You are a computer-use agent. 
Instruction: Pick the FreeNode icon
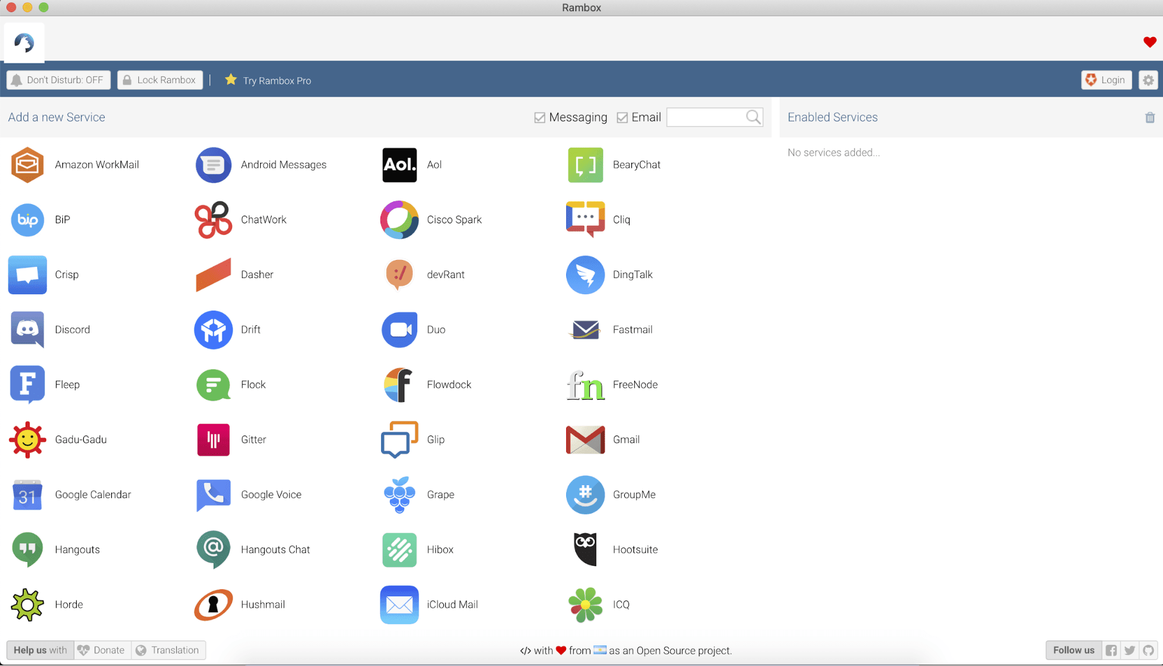click(x=585, y=385)
